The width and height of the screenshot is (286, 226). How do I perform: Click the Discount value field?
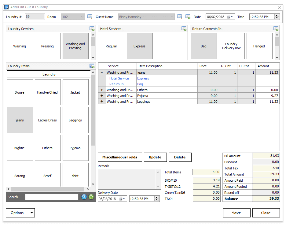click(266, 162)
